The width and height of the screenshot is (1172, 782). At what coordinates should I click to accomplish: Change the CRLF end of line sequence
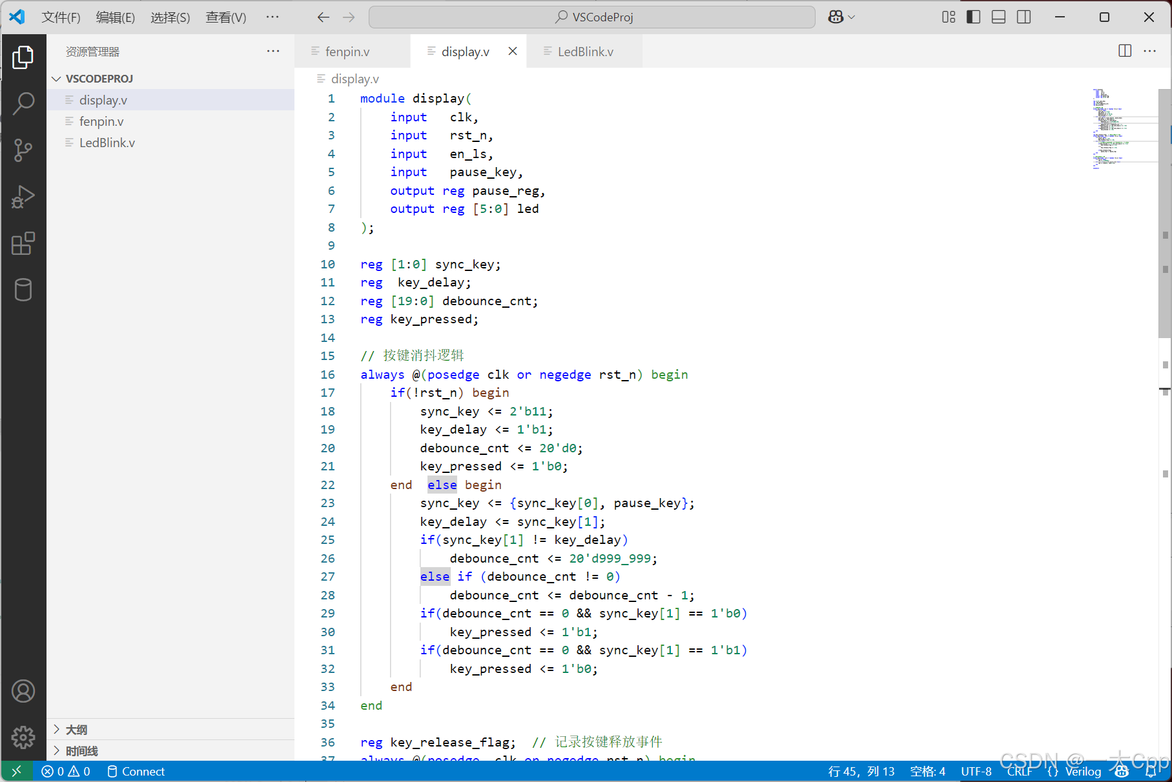pos(1019,771)
